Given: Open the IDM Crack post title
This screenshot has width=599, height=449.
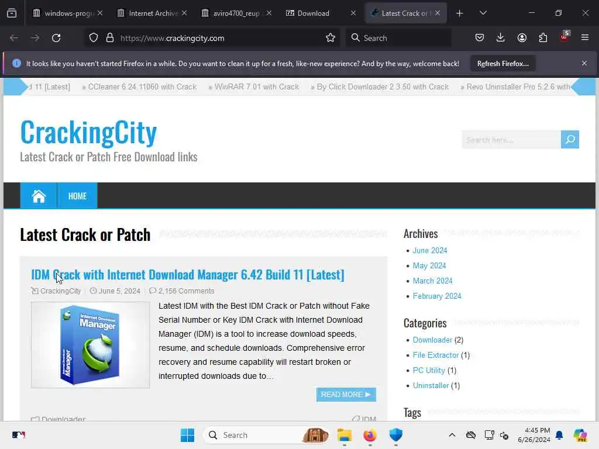Looking at the screenshot, I should click(x=188, y=275).
